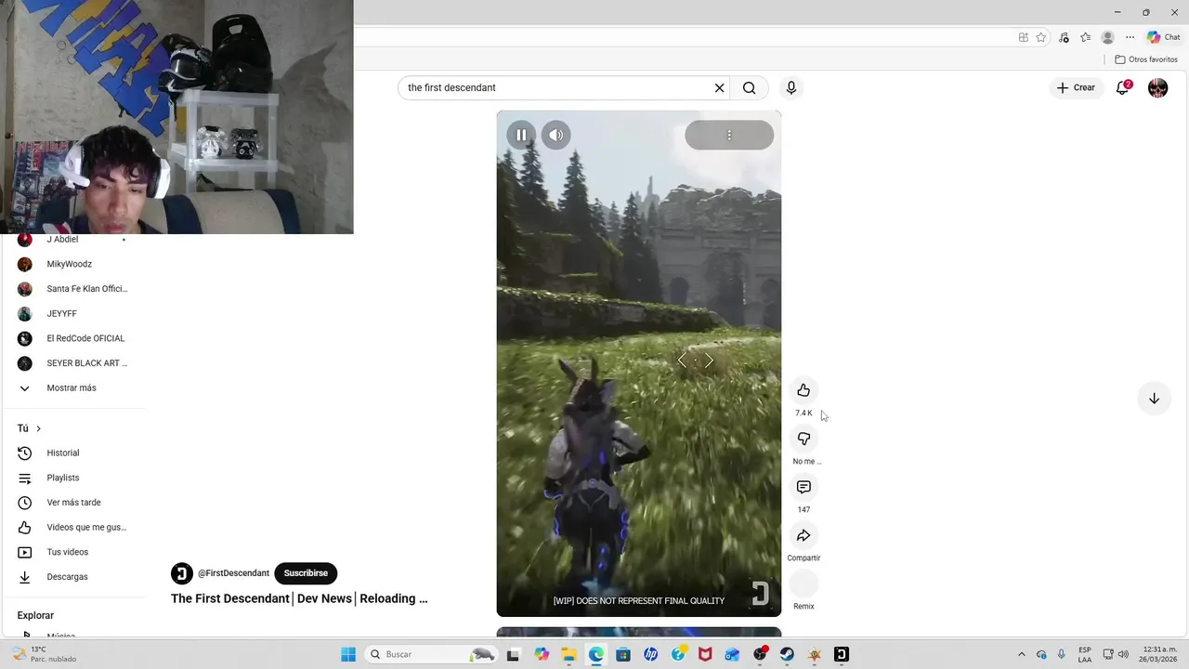Click the Edge media control music icon
The width and height of the screenshot is (1189, 669).
[1064, 37]
